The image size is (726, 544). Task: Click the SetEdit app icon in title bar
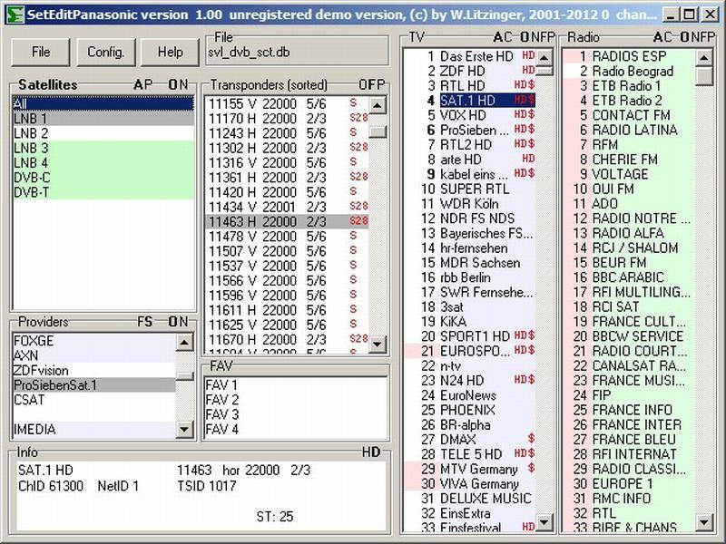15,15
